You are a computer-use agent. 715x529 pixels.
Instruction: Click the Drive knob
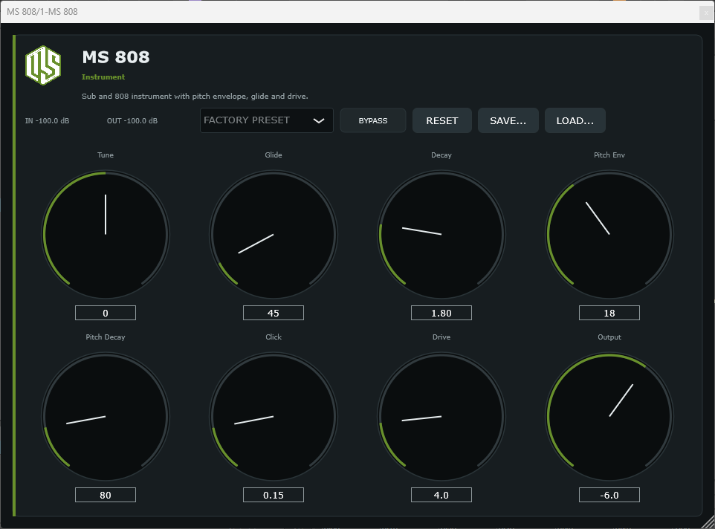(441, 417)
